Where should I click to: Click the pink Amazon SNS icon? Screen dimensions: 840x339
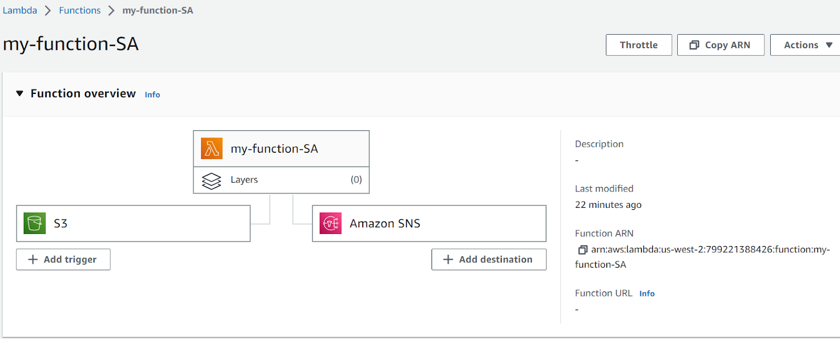(331, 224)
